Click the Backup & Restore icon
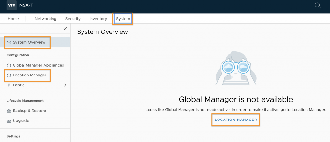Screen dimensions: 330x142 (x=9, y=111)
